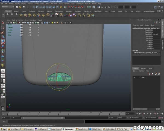Viewport: 164px width, 131px height.
Task: Create new layer from selected objects icon
Action: (x=159, y=74)
